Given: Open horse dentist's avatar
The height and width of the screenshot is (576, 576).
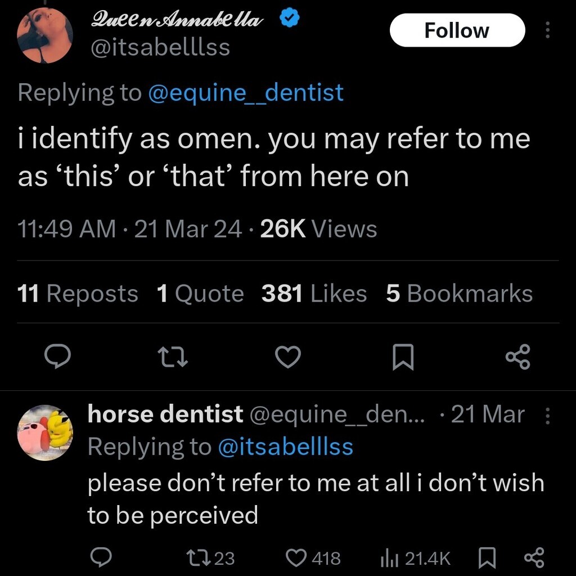Looking at the screenshot, I should click(45, 433).
